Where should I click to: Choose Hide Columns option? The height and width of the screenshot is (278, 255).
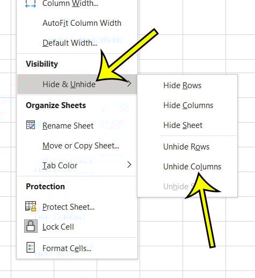click(x=188, y=105)
